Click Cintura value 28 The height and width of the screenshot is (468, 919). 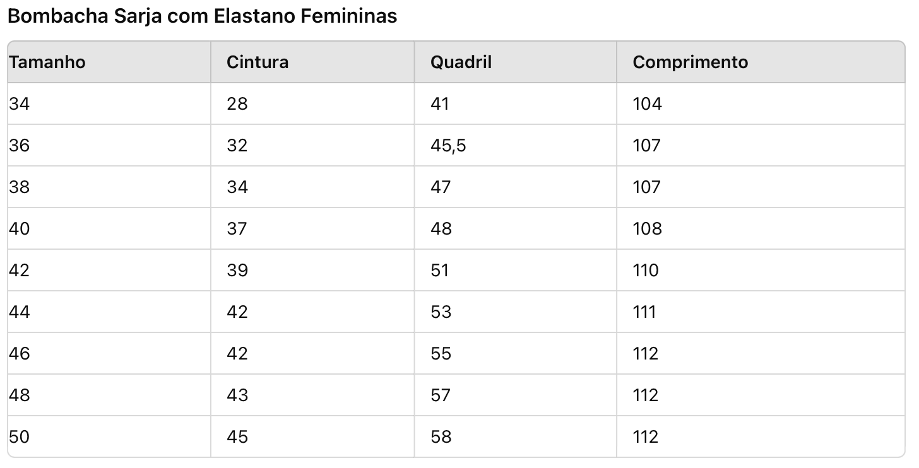click(237, 103)
